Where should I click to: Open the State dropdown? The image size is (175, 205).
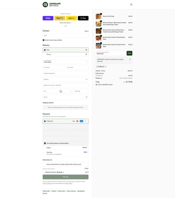point(65,91)
